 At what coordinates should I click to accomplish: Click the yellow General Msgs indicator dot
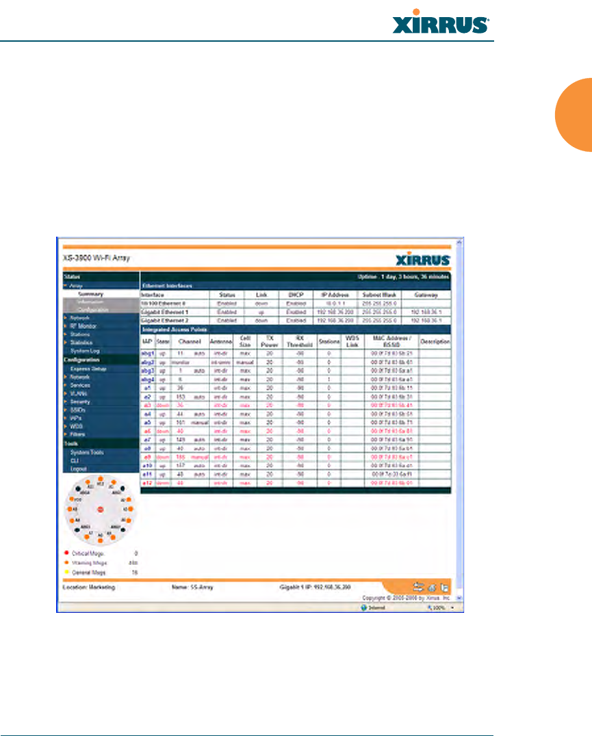coord(66,572)
